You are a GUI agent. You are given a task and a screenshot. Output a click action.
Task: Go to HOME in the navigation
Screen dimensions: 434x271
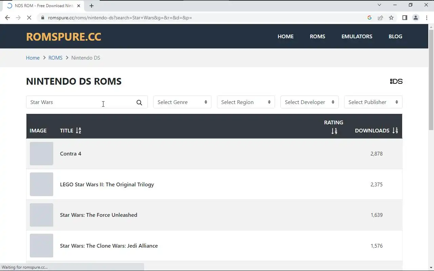[285, 36]
